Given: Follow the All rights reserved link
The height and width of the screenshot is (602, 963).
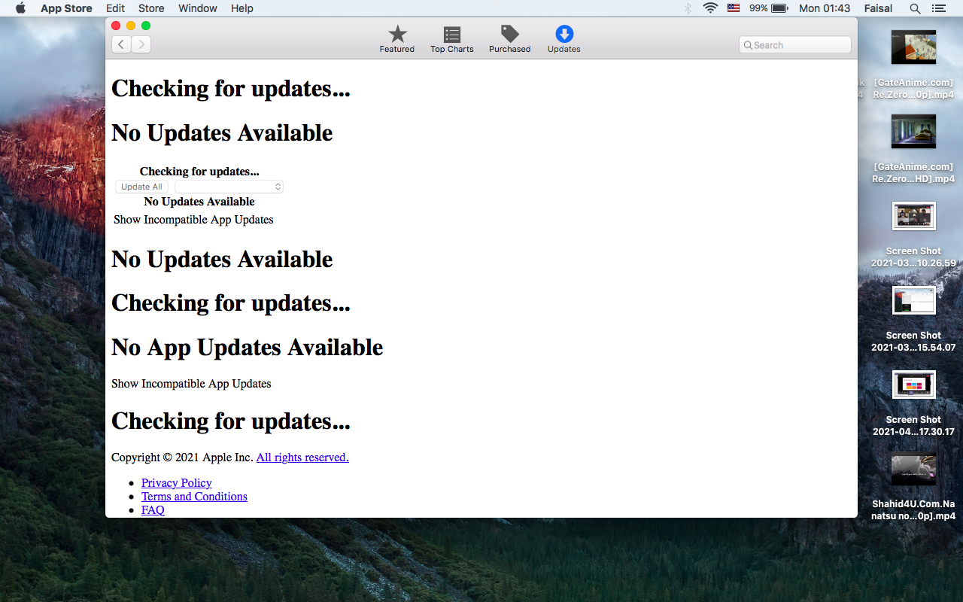Looking at the screenshot, I should [302, 458].
